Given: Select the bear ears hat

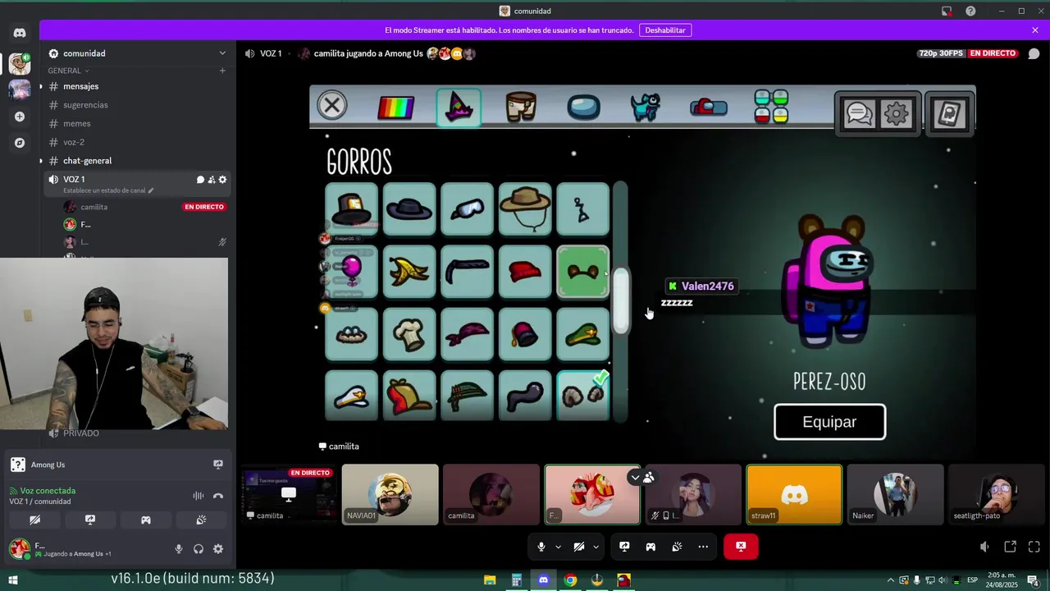Looking at the screenshot, I should (583, 272).
